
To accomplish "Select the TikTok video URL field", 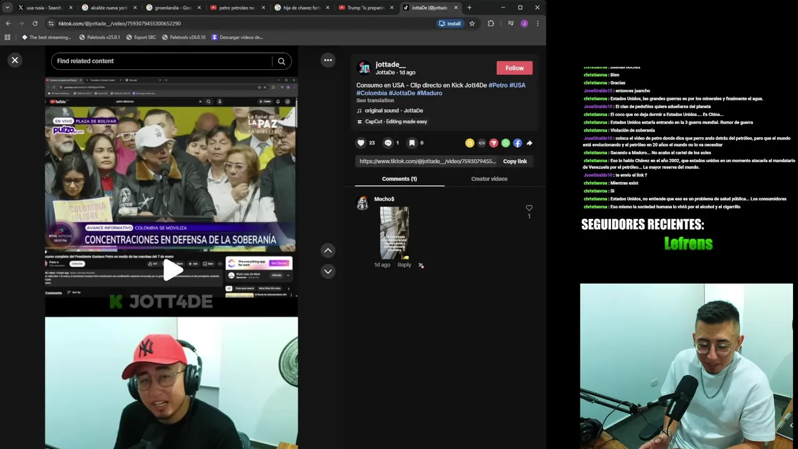I will pos(428,161).
